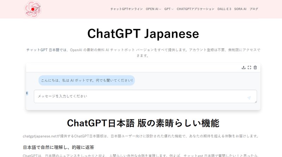Click the AI bot greeting bubble
Viewport: 282px width, 157px height.
[x=86, y=80]
